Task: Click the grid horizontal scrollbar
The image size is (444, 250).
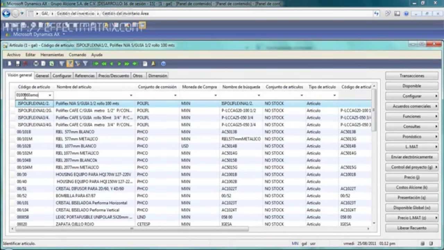Action: click(132, 229)
